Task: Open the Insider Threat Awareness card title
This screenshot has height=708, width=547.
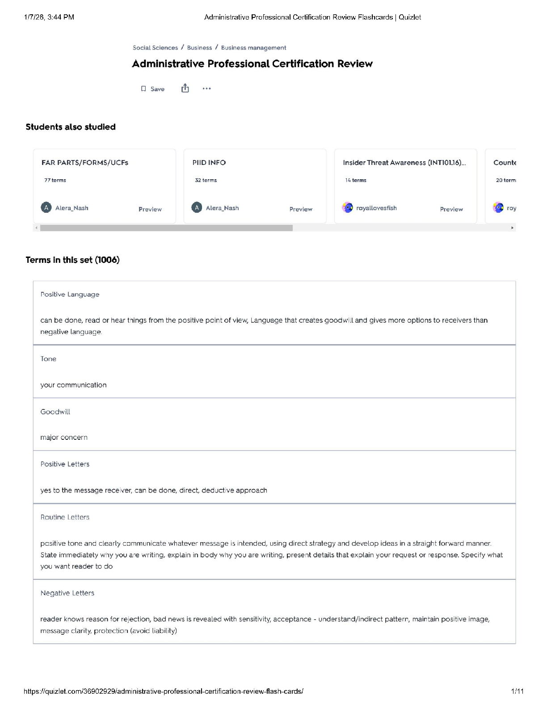Action: 404,163
